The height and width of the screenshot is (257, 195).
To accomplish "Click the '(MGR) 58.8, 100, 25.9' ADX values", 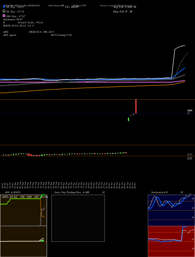I will click(x=41, y=32).
